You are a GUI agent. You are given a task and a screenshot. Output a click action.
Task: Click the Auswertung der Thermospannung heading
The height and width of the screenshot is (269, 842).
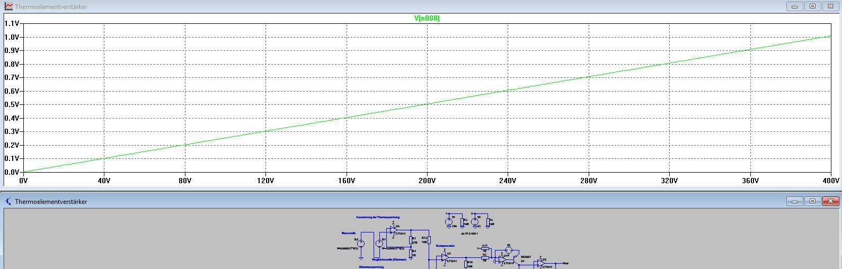coord(378,217)
